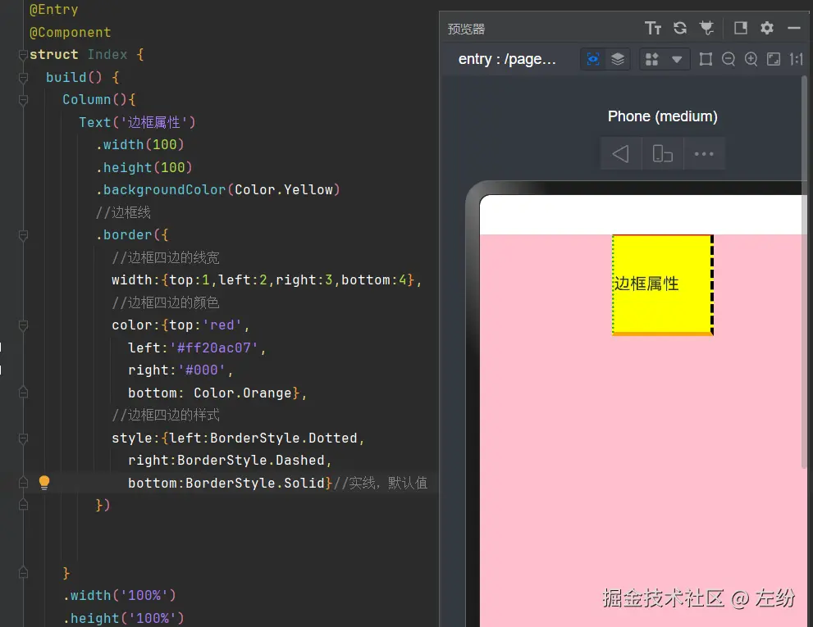Click the .height('100%') code line
Image resolution: width=813 pixels, height=627 pixels.
tap(123, 618)
